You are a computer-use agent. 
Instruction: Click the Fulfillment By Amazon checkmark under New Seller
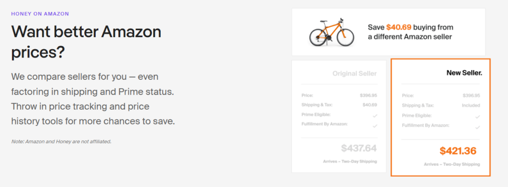point(477,127)
